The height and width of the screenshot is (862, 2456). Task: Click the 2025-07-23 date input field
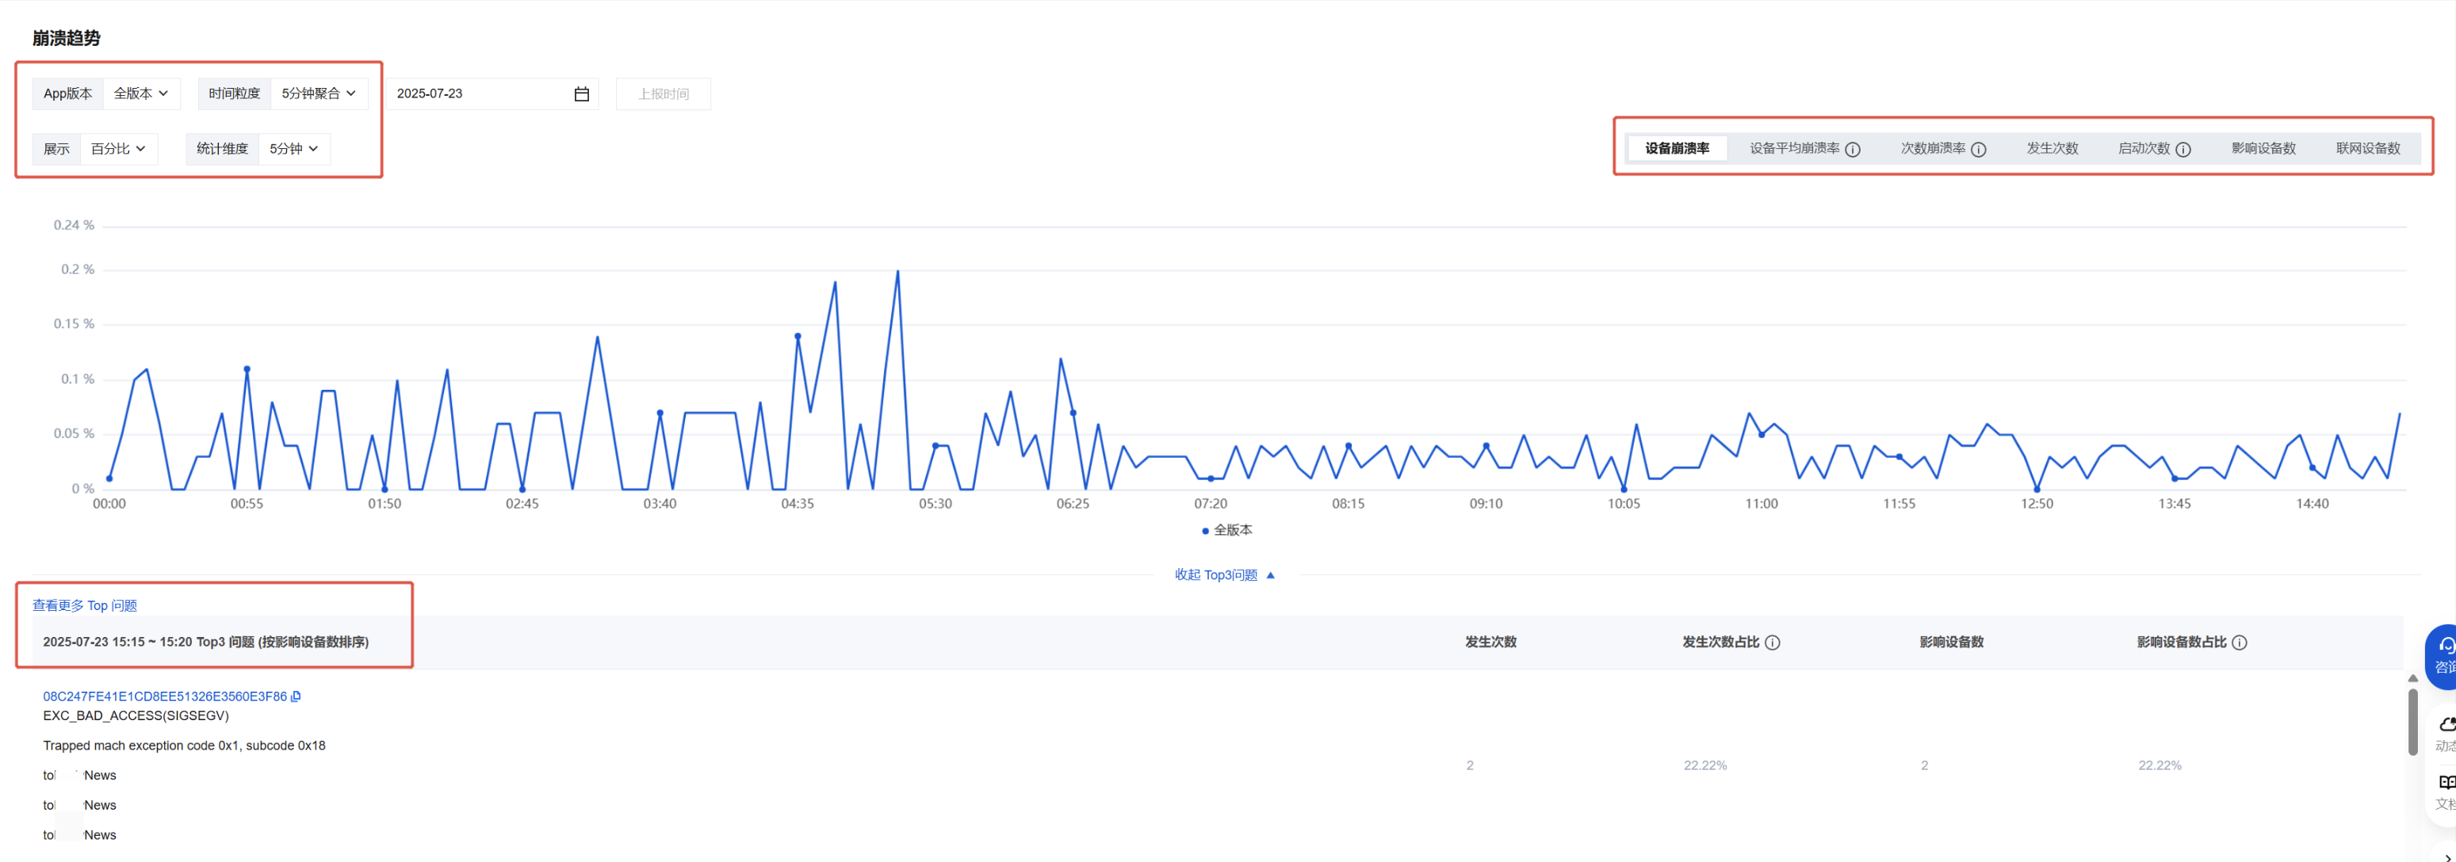pyautogui.click(x=476, y=93)
